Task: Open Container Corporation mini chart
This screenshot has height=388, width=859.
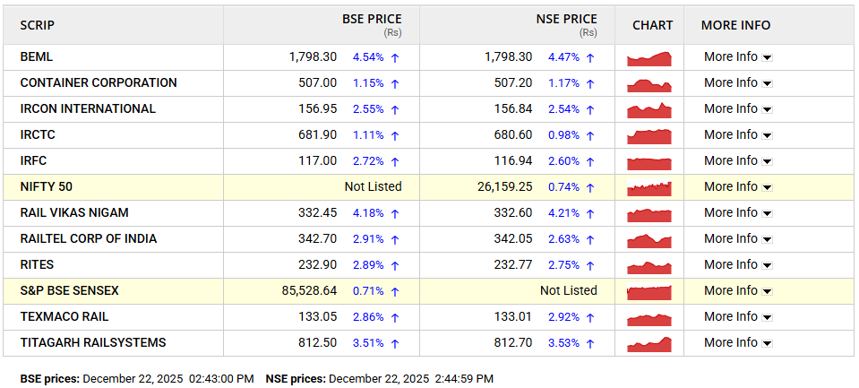Action: click(649, 83)
